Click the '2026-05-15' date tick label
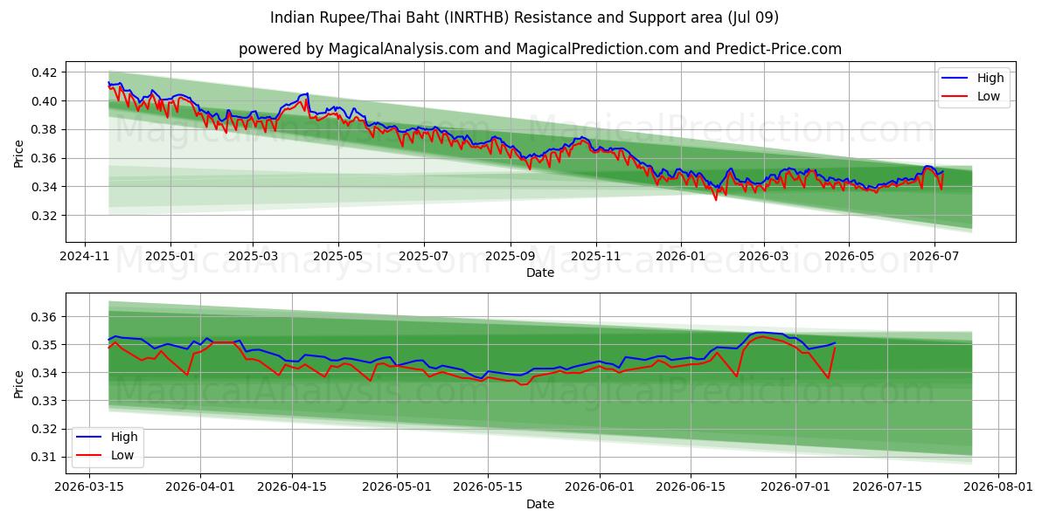Viewport: 1049px width, 524px height. pyautogui.click(x=487, y=487)
